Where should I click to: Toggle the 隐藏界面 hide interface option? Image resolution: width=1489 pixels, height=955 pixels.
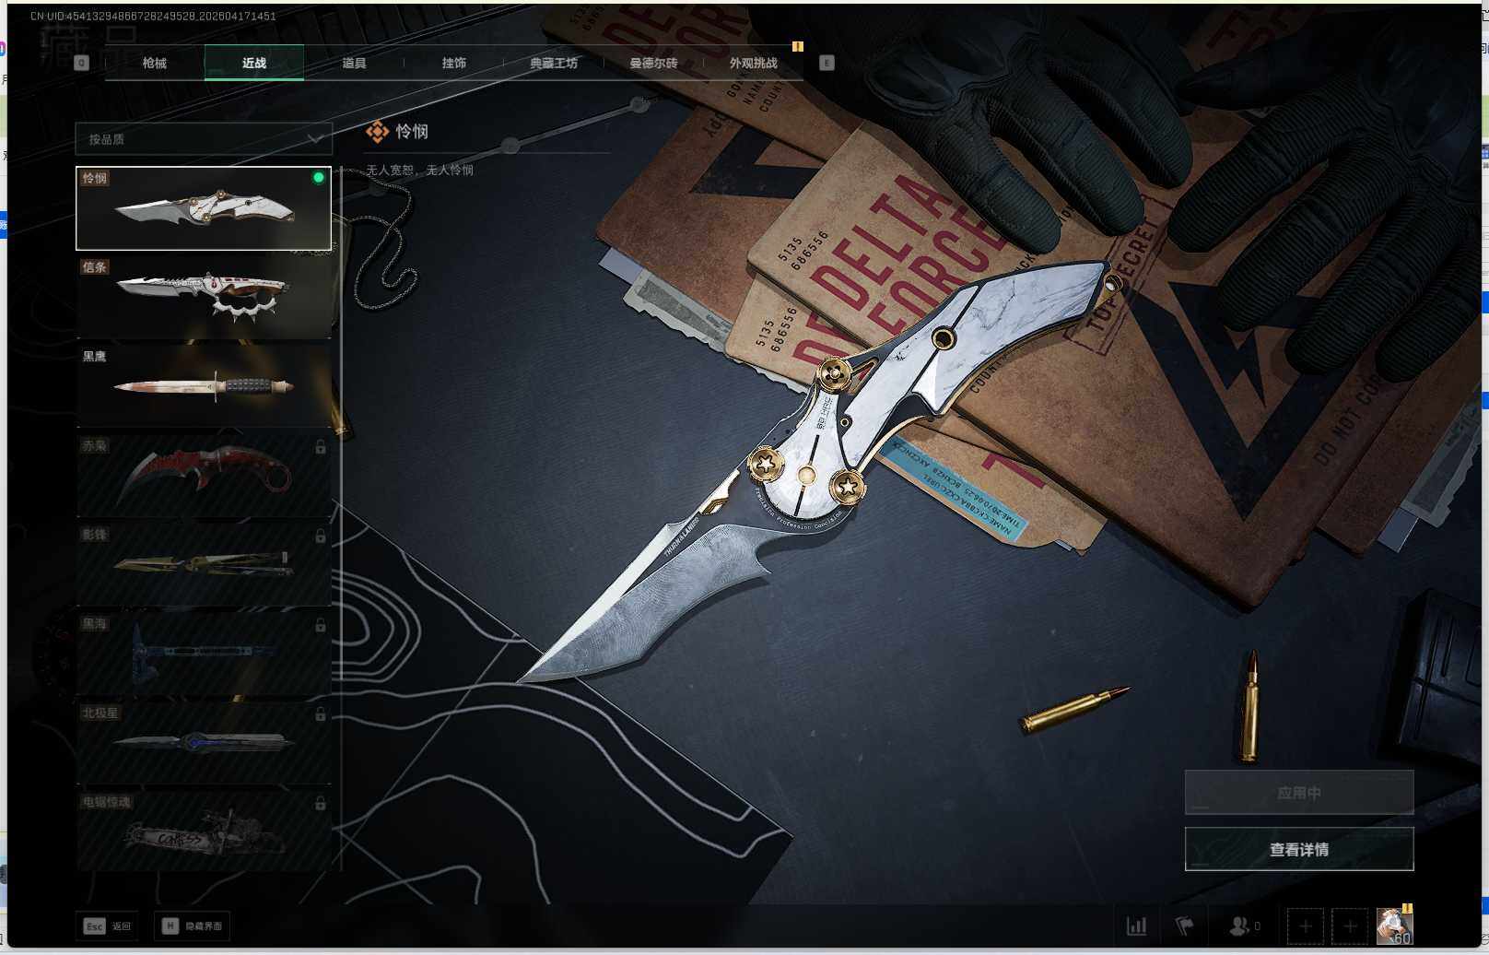coord(193,926)
